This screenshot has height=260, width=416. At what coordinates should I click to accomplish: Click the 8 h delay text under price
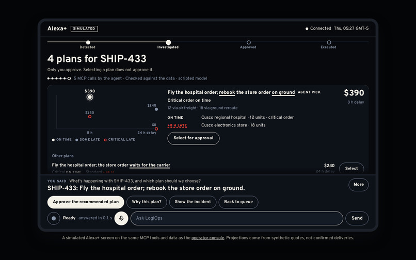(356, 102)
